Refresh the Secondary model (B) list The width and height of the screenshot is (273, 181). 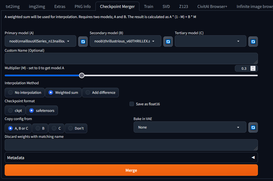coord(168,42)
